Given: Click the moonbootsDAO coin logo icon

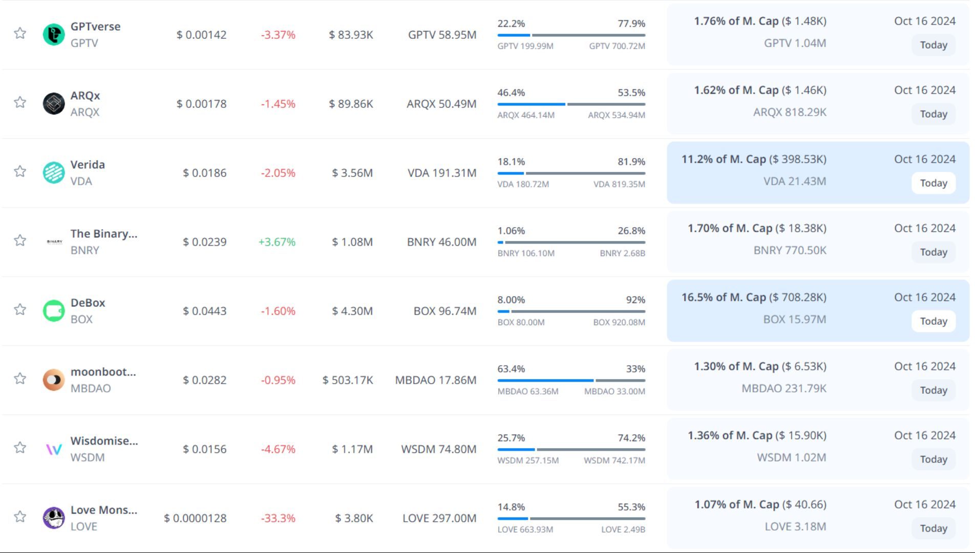Looking at the screenshot, I should pyautogui.click(x=54, y=380).
